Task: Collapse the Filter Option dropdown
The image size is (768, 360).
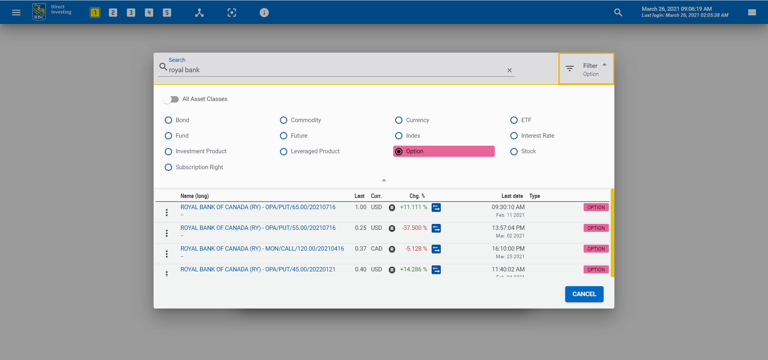Action: pos(586,69)
